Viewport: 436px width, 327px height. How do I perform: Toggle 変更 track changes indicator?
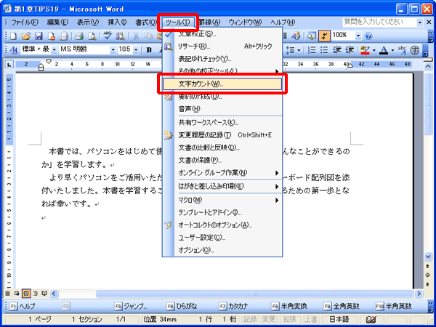click(269, 320)
